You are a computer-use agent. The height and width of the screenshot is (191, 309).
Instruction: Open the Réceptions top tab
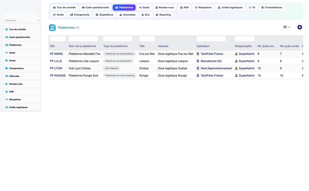tap(203, 7)
